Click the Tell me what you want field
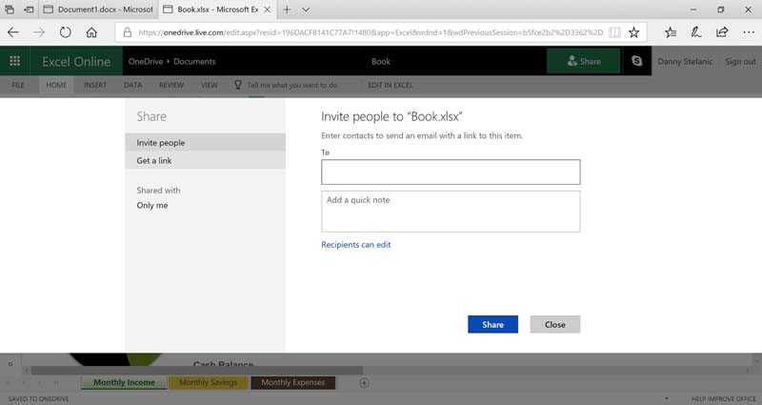The height and width of the screenshot is (405, 762). click(x=292, y=85)
